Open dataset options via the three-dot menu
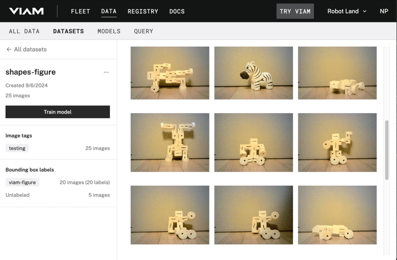Image resolution: width=397 pixels, height=260 pixels. tap(106, 72)
